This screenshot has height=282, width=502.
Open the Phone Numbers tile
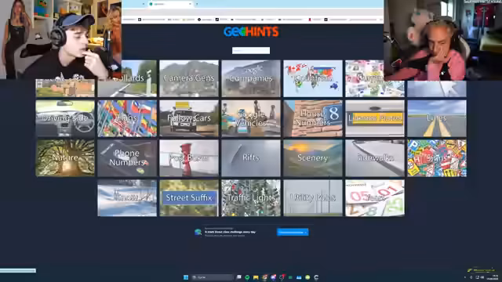tap(127, 158)
